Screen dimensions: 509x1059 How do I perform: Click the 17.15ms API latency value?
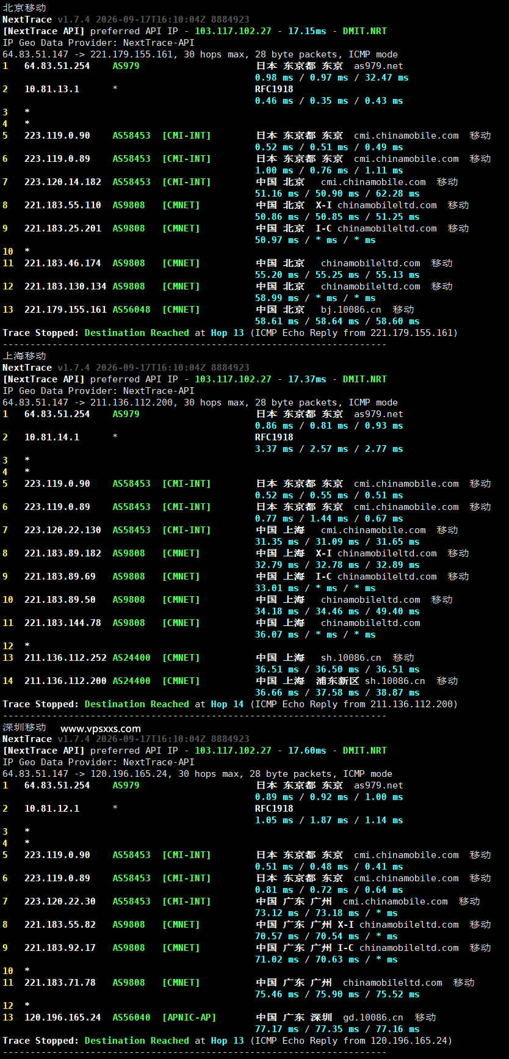pyautogui.click(x=307, y=31)
